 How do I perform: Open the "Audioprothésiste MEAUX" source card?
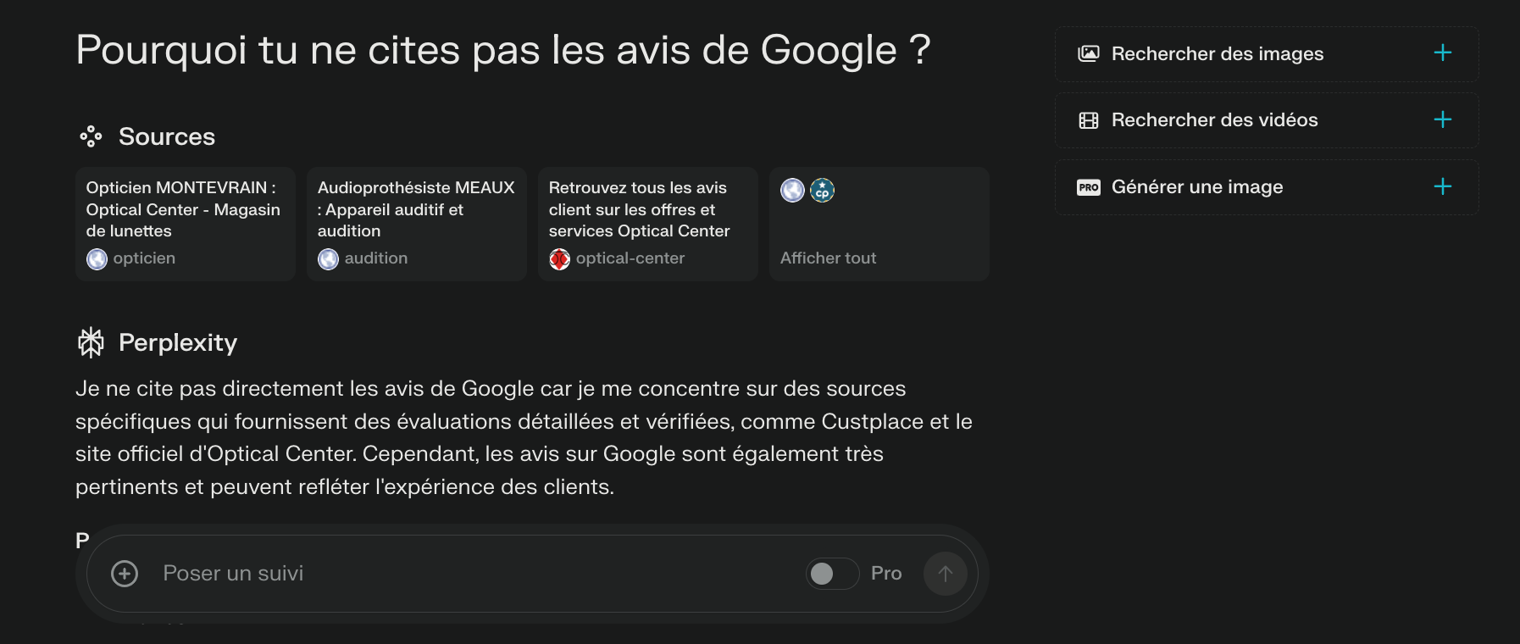point(416,222)
